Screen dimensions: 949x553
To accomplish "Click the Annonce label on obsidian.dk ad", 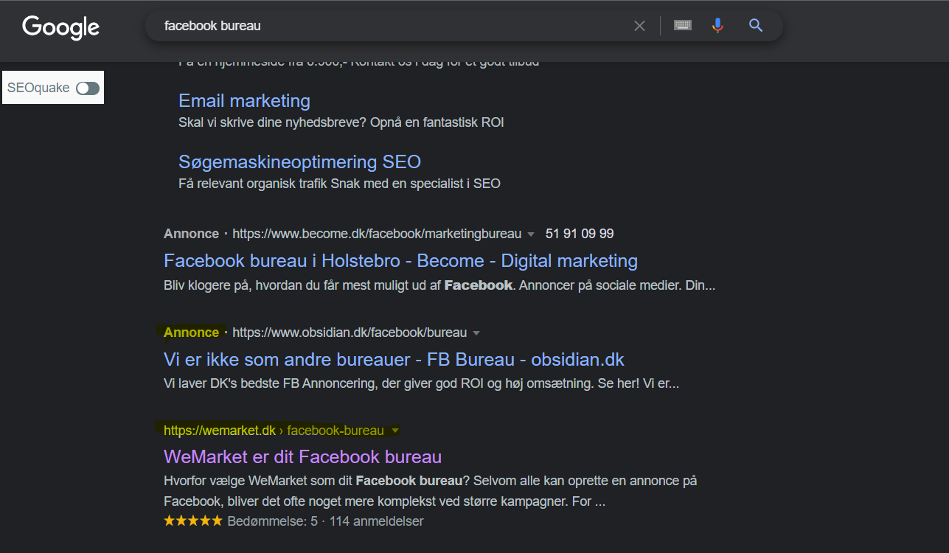I will click(191, 333).
